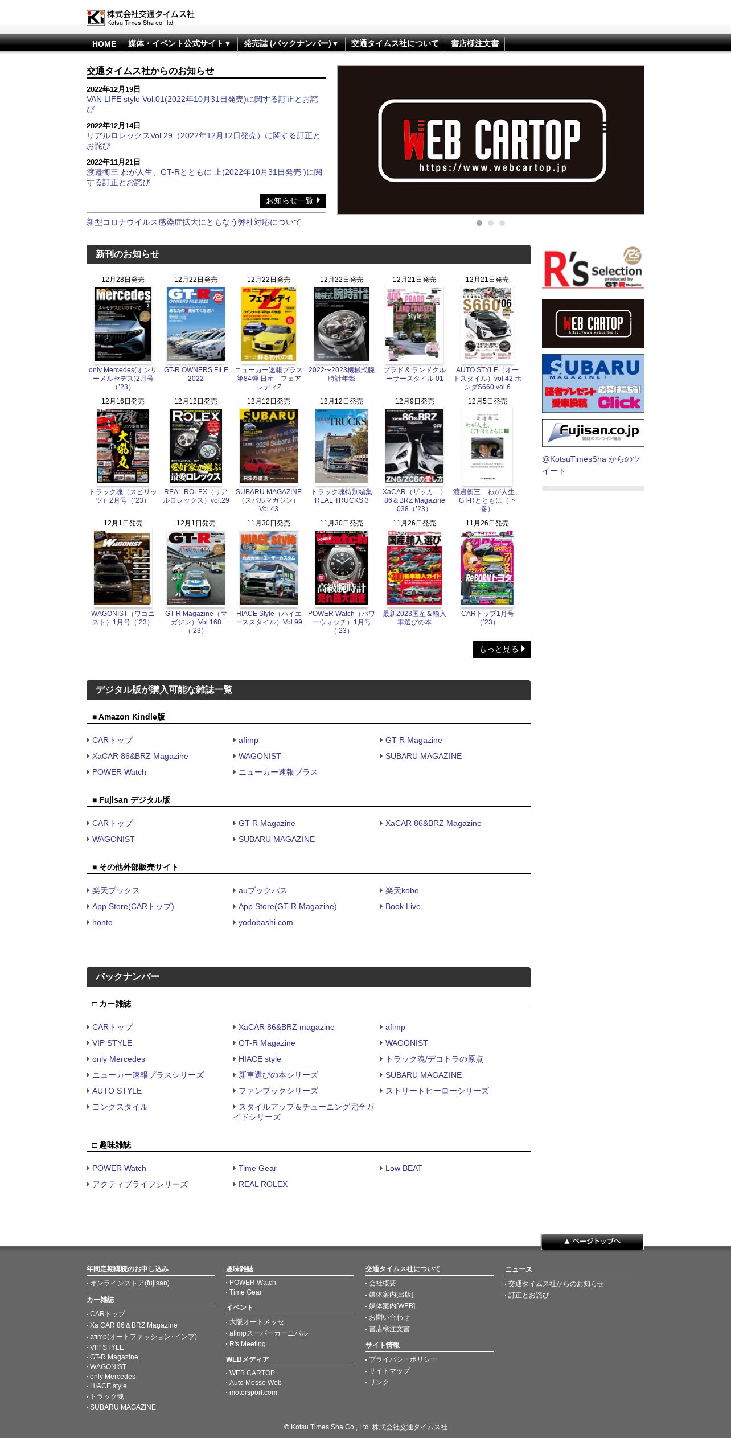The height and width of the screenshot is (1438, 731).
Task: Open REAL TRUCKS 3 cover image
Action: click(342, 446)
